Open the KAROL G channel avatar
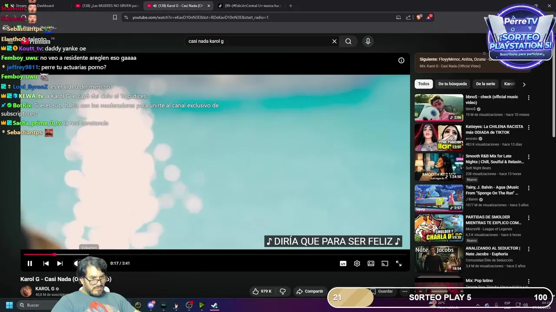Viewport: 556px width, 312px height. pos(26,291)
